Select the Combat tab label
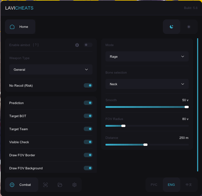Image resolution: width=202 pixels, height=196 pixels. pyautogui.click(x=25, y=185)
